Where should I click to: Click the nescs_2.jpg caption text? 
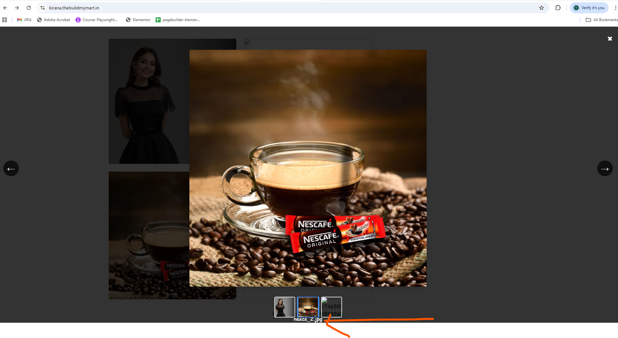[x=308, y=319]
